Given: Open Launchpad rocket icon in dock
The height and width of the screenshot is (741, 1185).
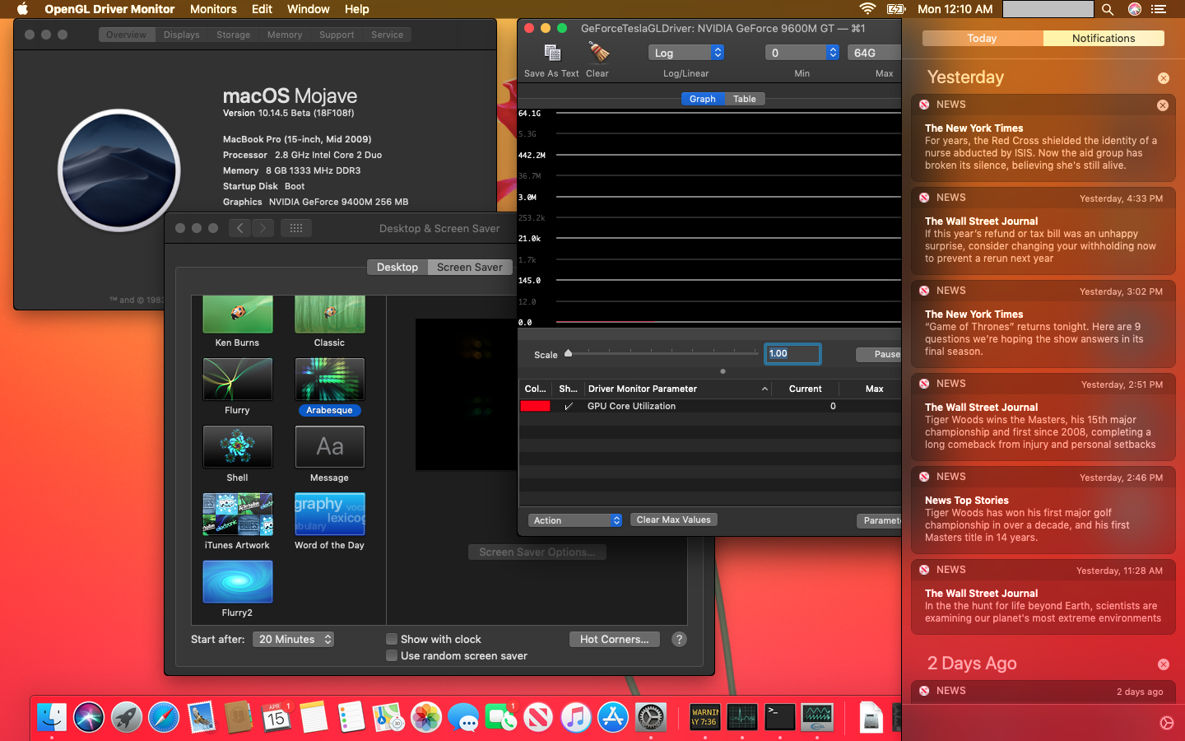Looking at the screenshot, I should tap(127, 717).
